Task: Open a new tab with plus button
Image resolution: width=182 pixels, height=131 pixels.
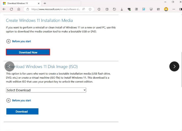Action: pos(45,3)
